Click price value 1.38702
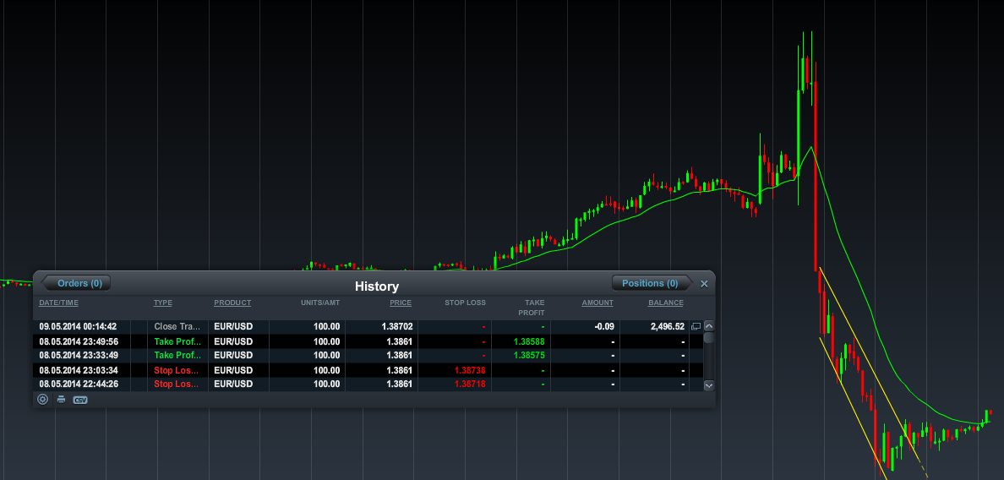Screen dimensions: 1004x480 (397, 326)
